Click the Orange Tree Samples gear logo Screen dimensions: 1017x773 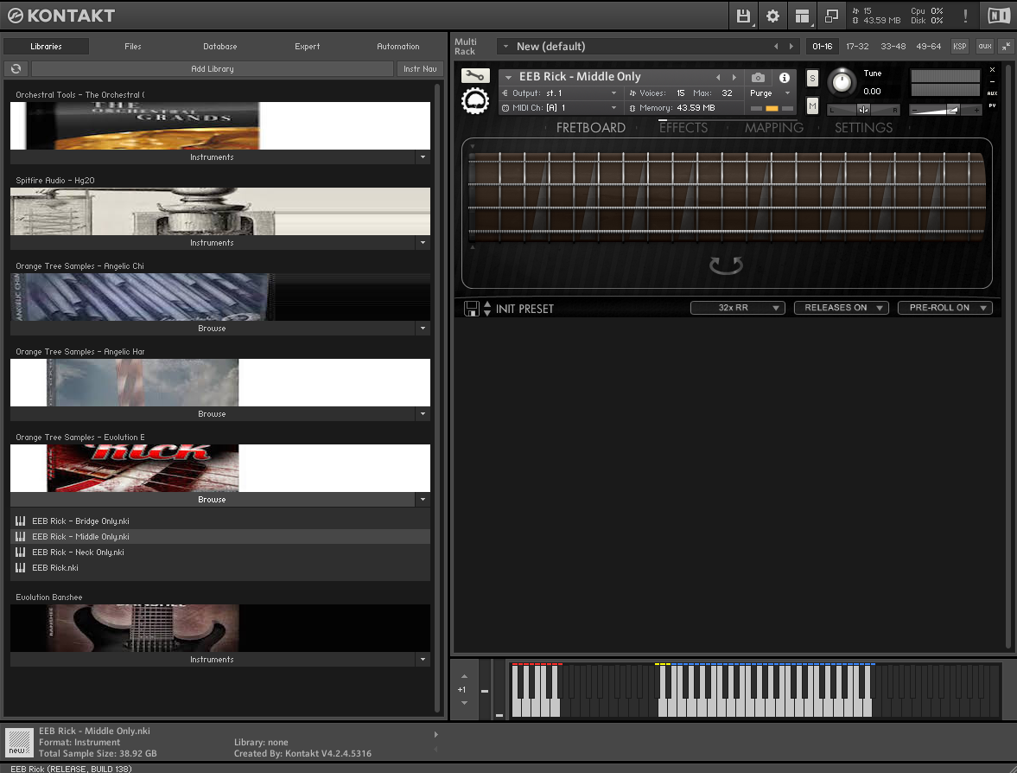[475, 101]
